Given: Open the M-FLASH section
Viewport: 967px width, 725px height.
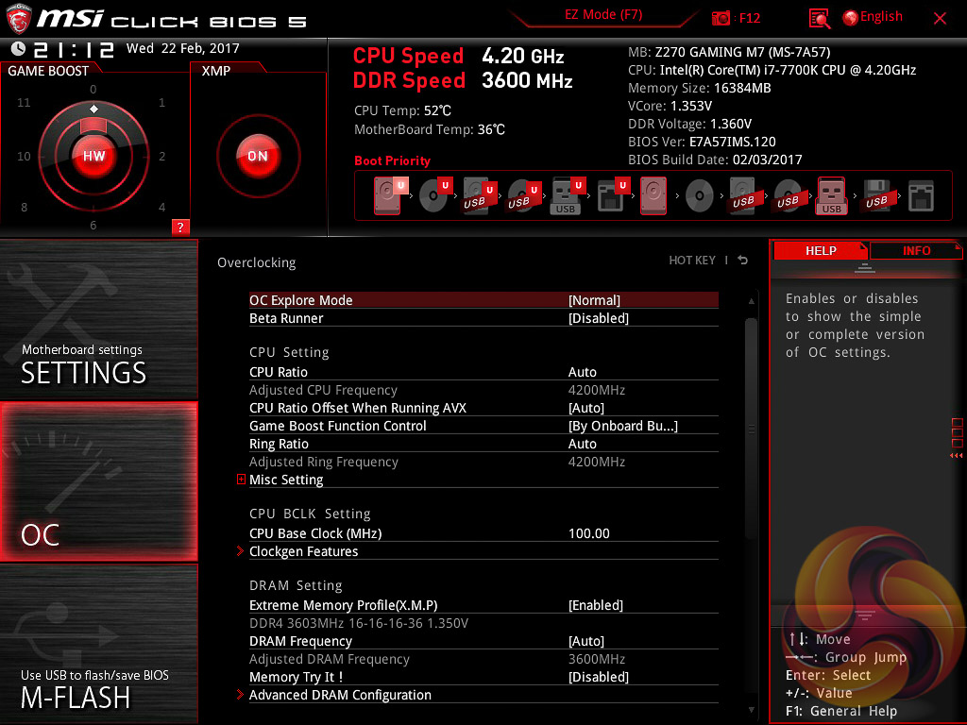Looking at the screenshot, I should point(98,644).
